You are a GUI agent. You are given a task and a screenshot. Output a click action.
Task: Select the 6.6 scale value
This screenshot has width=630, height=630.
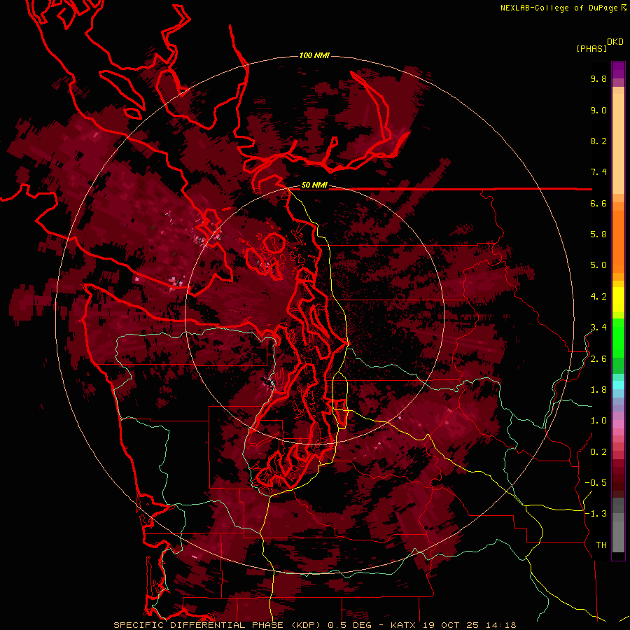[x=598, y=203]
